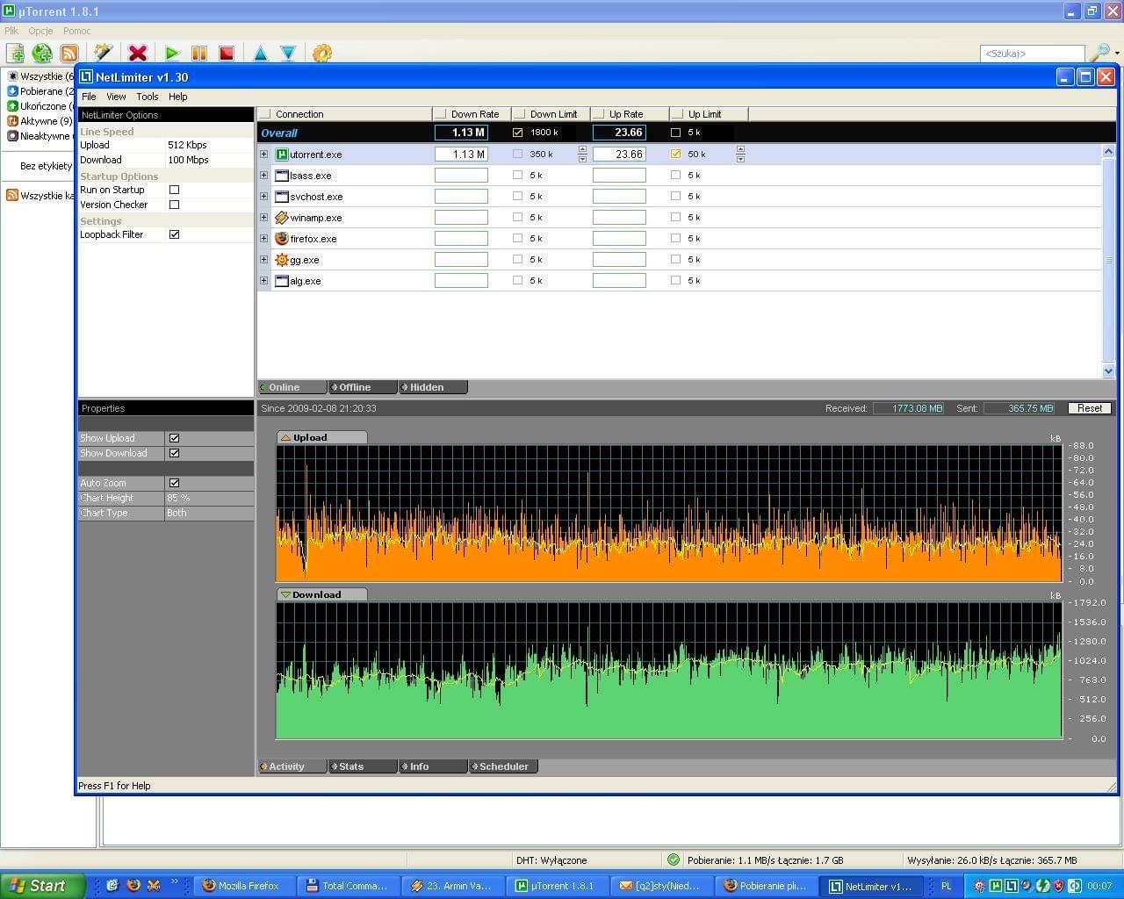Switch to Offline tab
This screenshot has width=1124, height=899.
tap(363, 387)
